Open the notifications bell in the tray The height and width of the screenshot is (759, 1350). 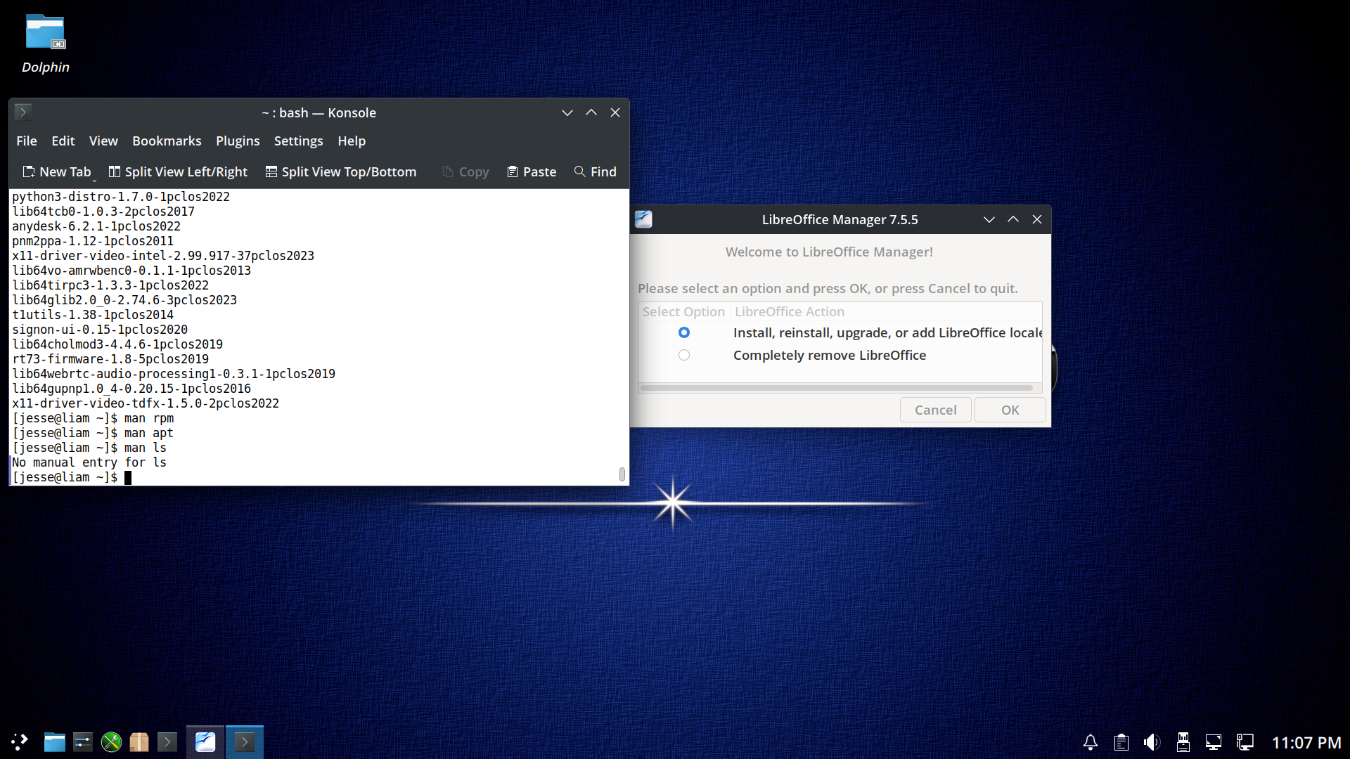point(1091,742)
